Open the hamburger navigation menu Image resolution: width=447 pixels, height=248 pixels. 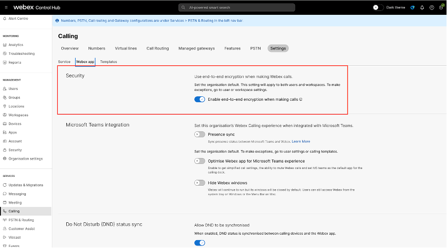[6, 8]
